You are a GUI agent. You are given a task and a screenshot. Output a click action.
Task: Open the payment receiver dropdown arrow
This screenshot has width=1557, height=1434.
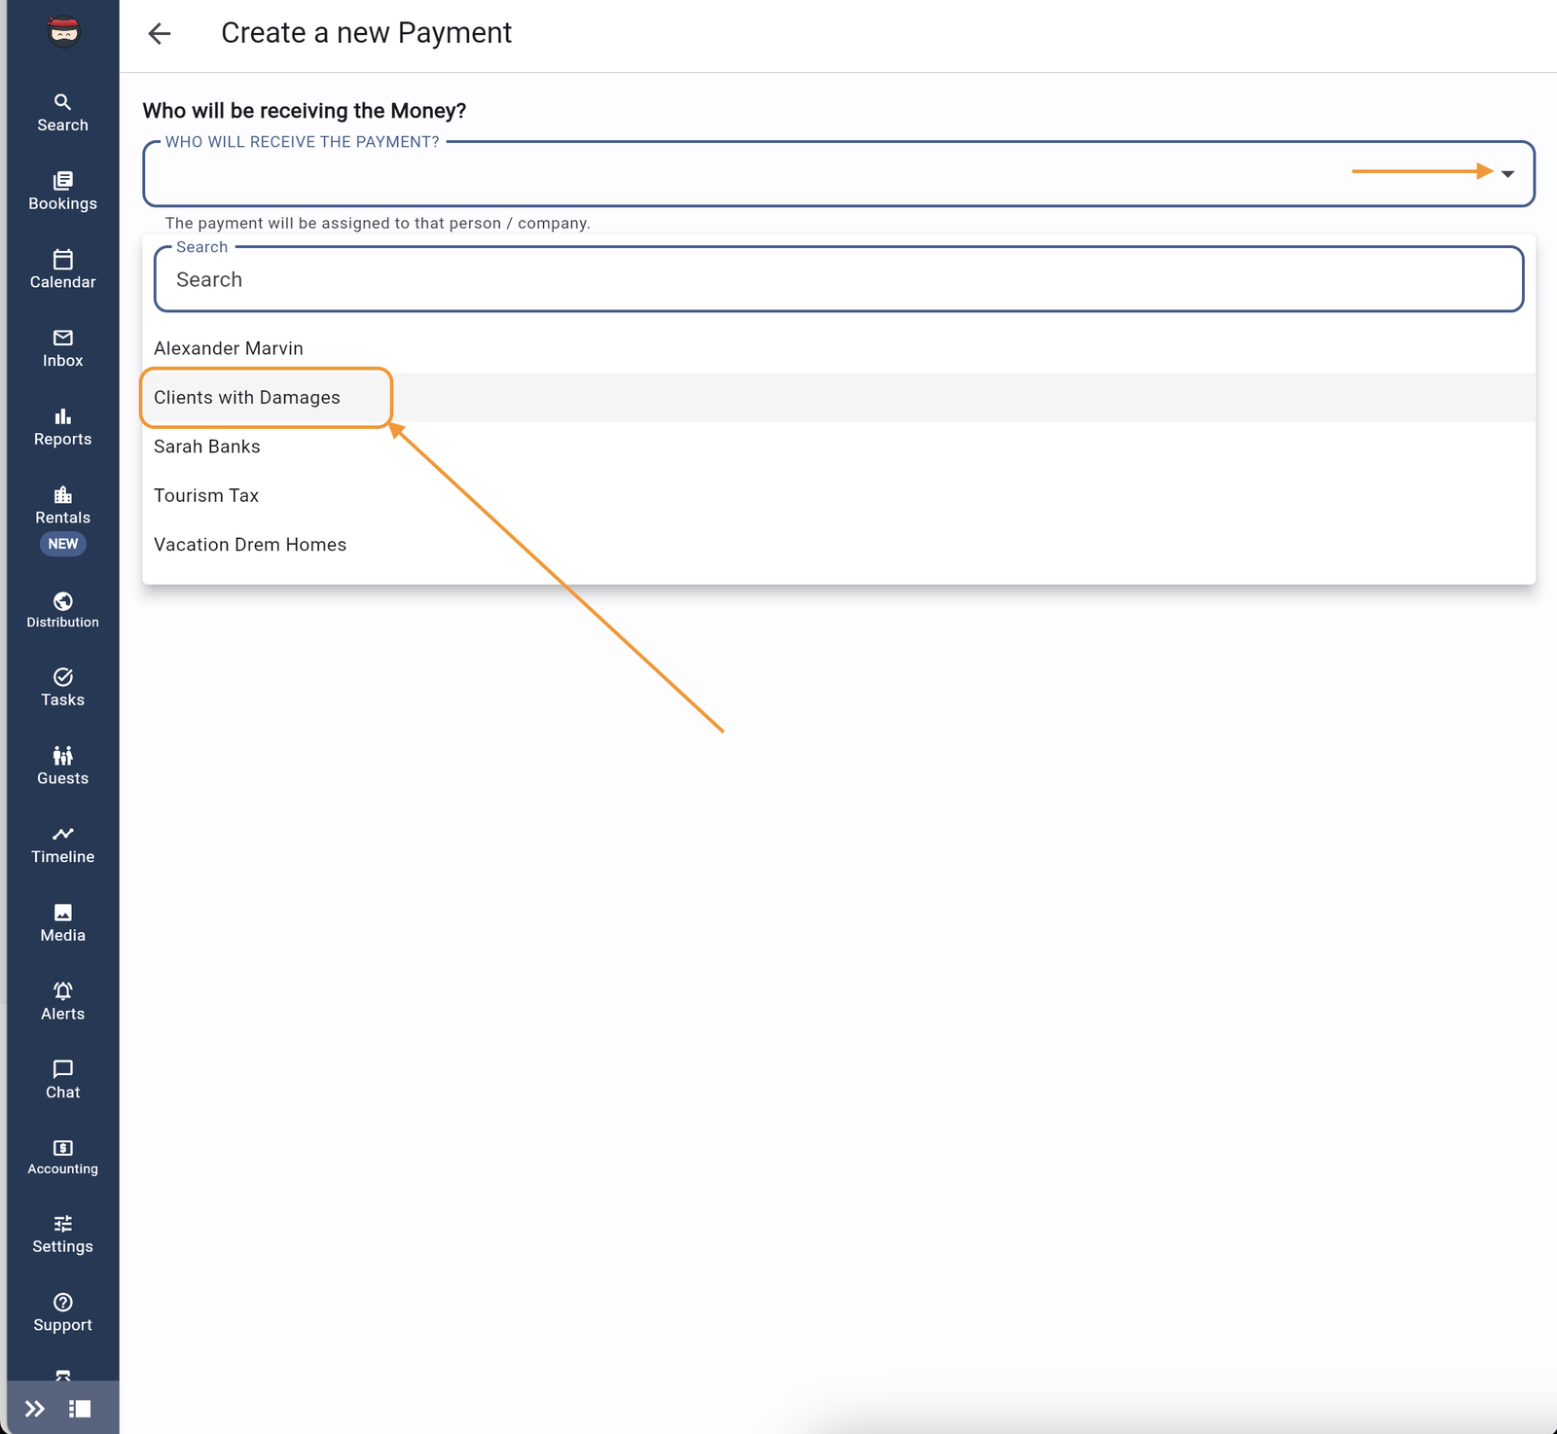pyautogui.click(x=1509, y=174)
